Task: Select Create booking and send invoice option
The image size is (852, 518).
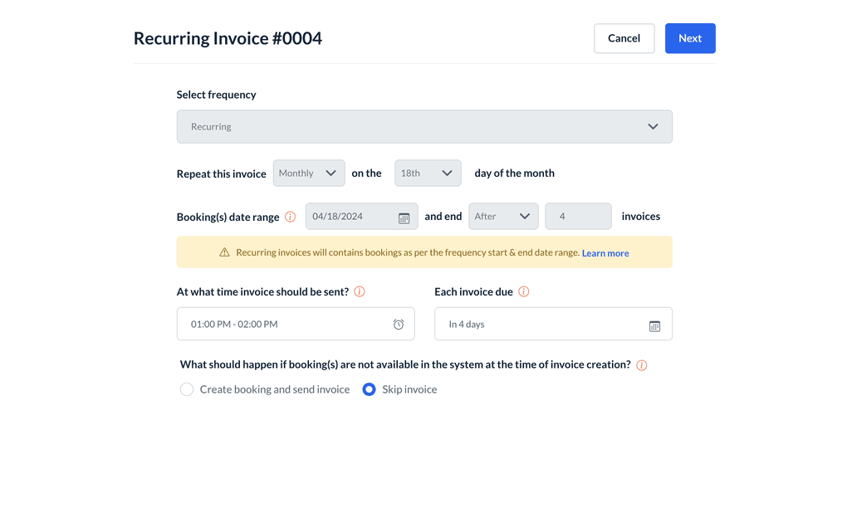Action: click(x=187, y=389)
